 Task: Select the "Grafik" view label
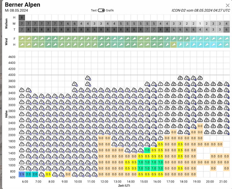click(x=110, y=10)
